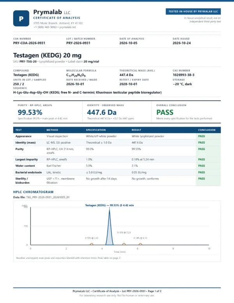Click the 'Sterility / bioburden' row label
The image size is (234, 303).
22,181
